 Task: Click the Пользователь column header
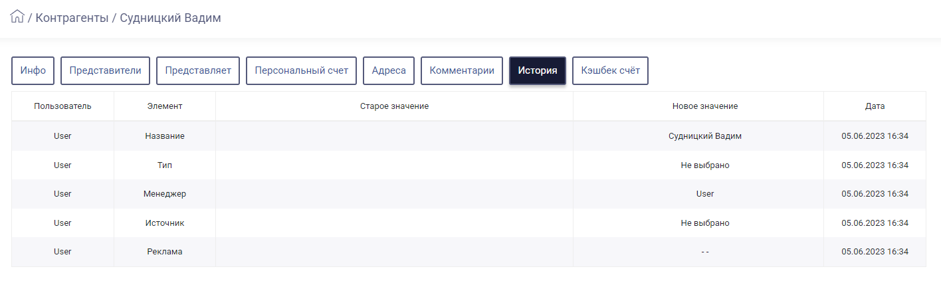(x=62, y=106)
